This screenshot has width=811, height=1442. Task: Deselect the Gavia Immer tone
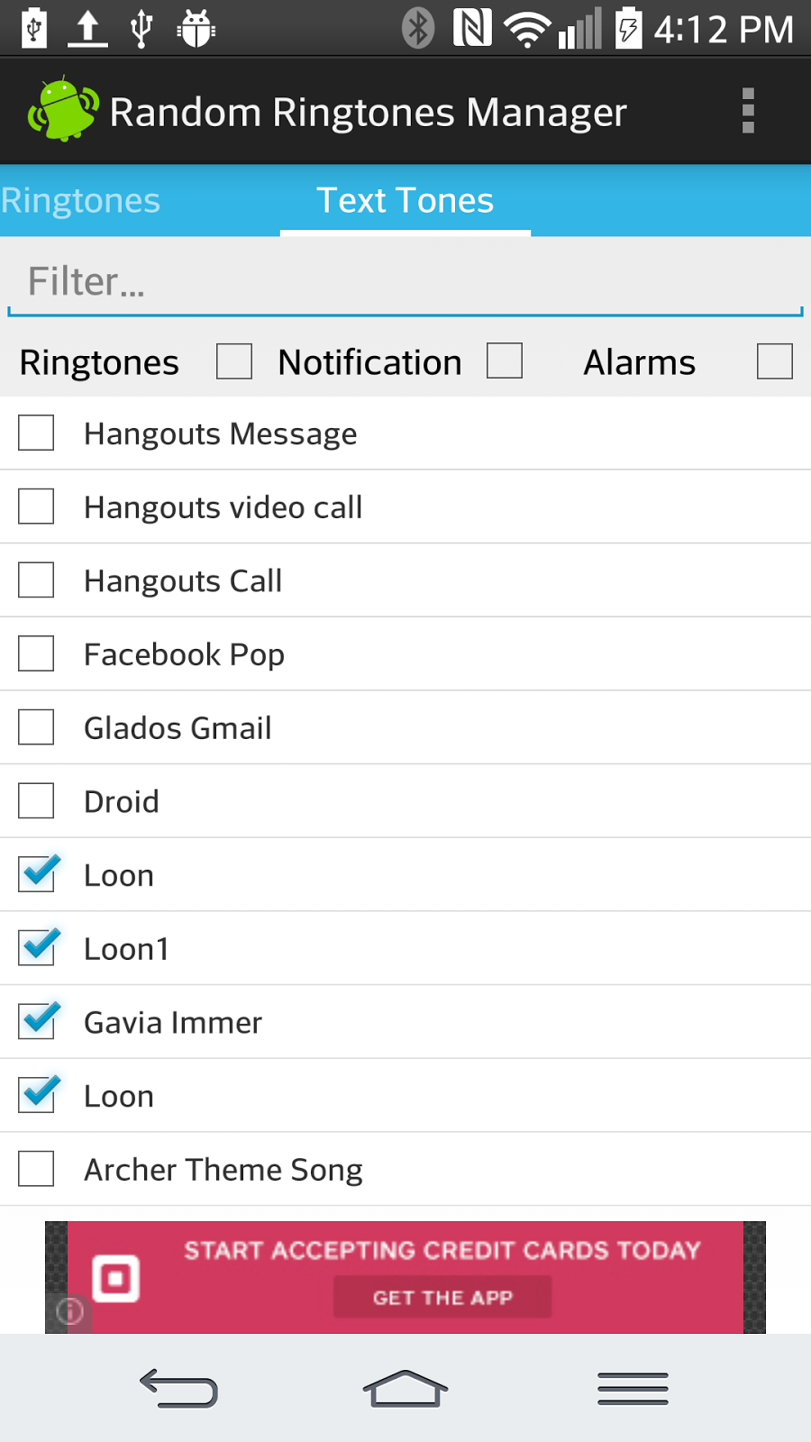tap(35, 1021)
